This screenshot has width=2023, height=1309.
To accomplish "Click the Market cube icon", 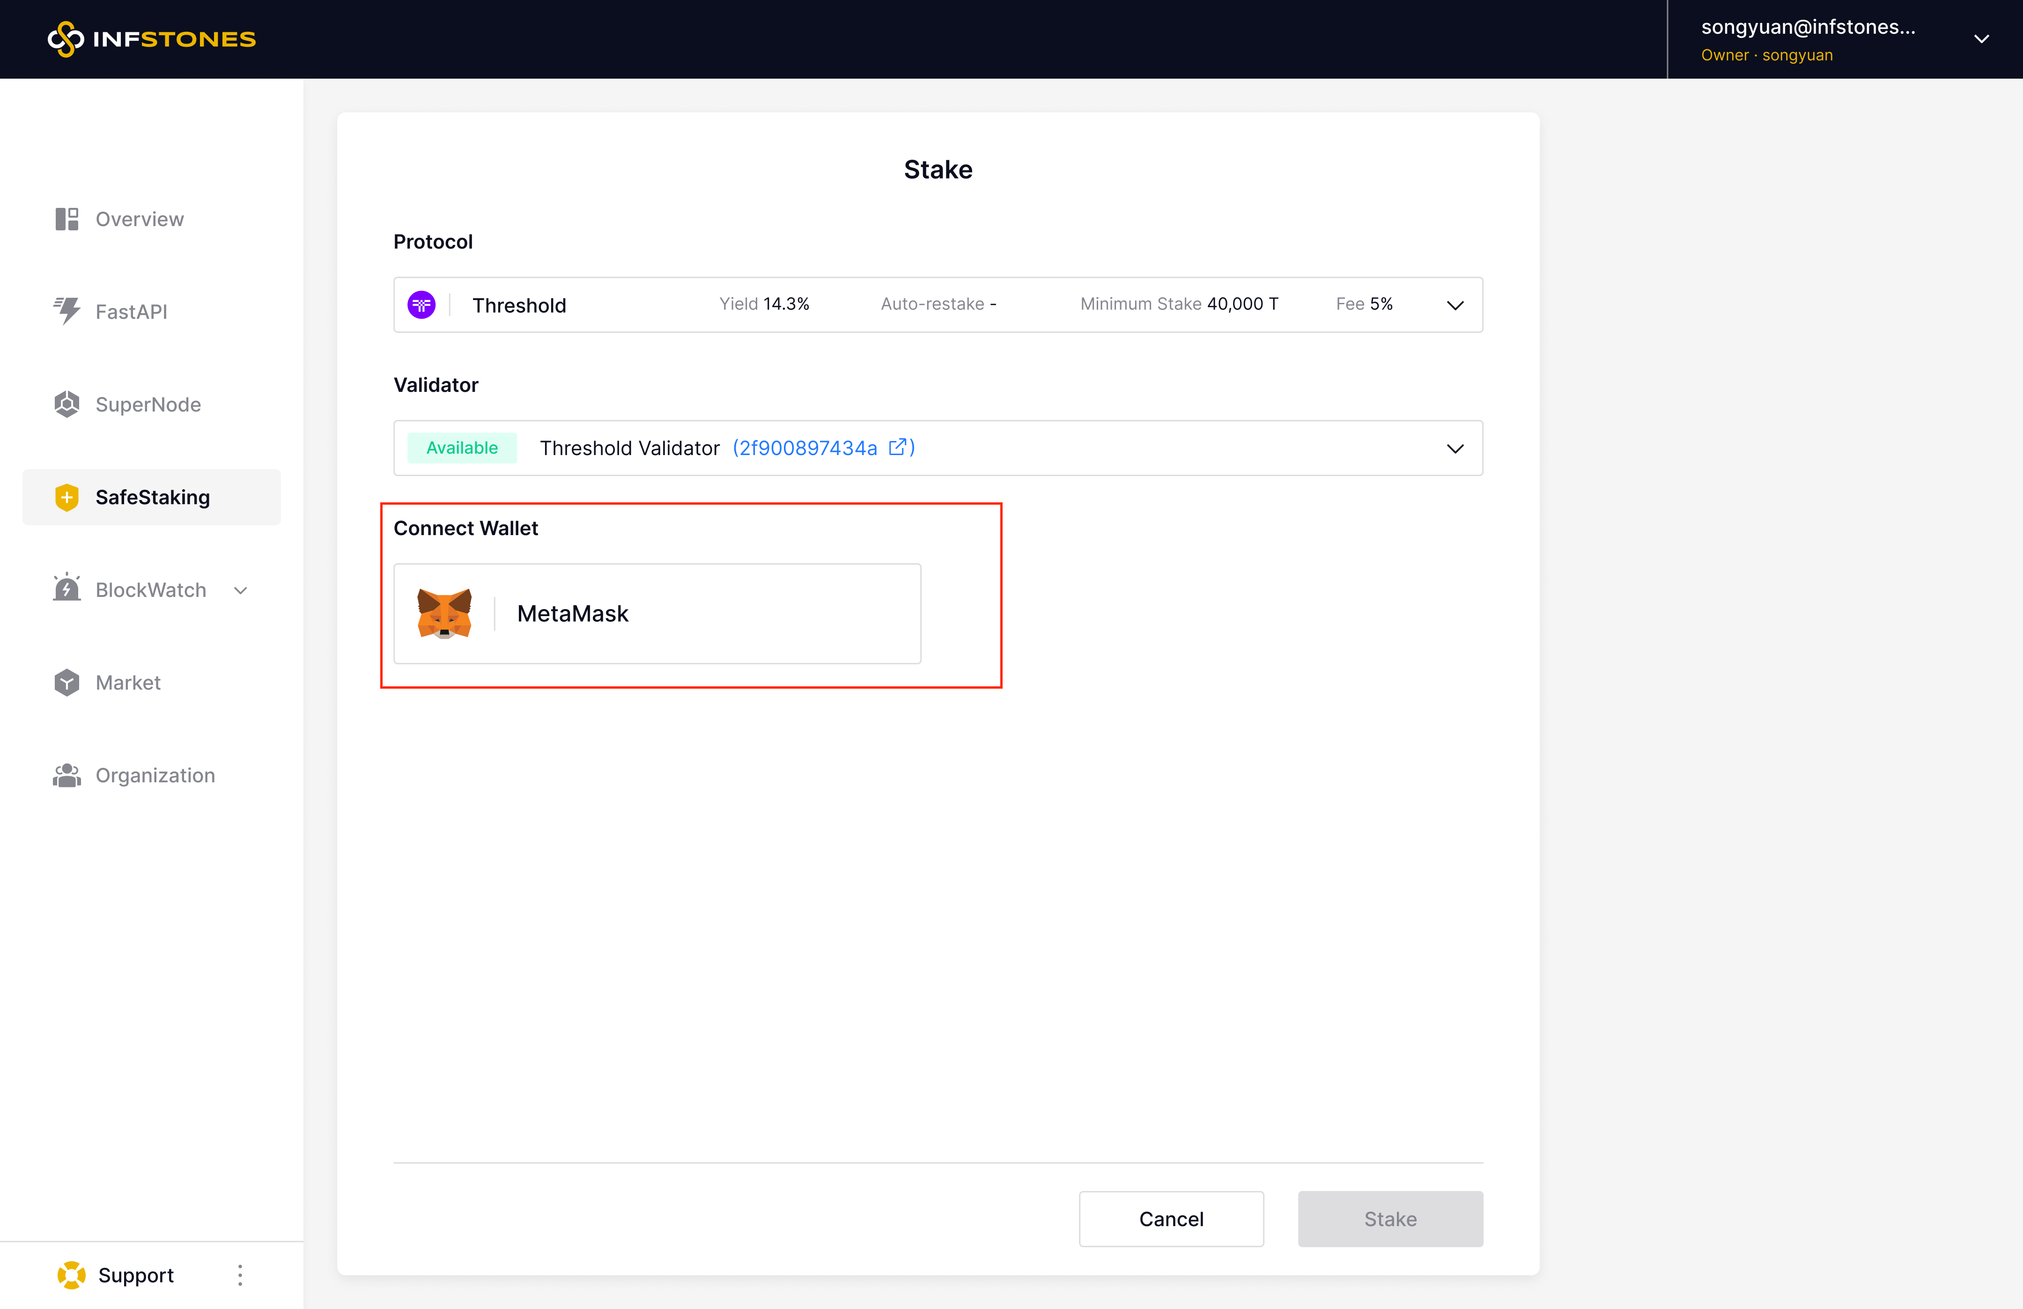I will pos(66,683).
